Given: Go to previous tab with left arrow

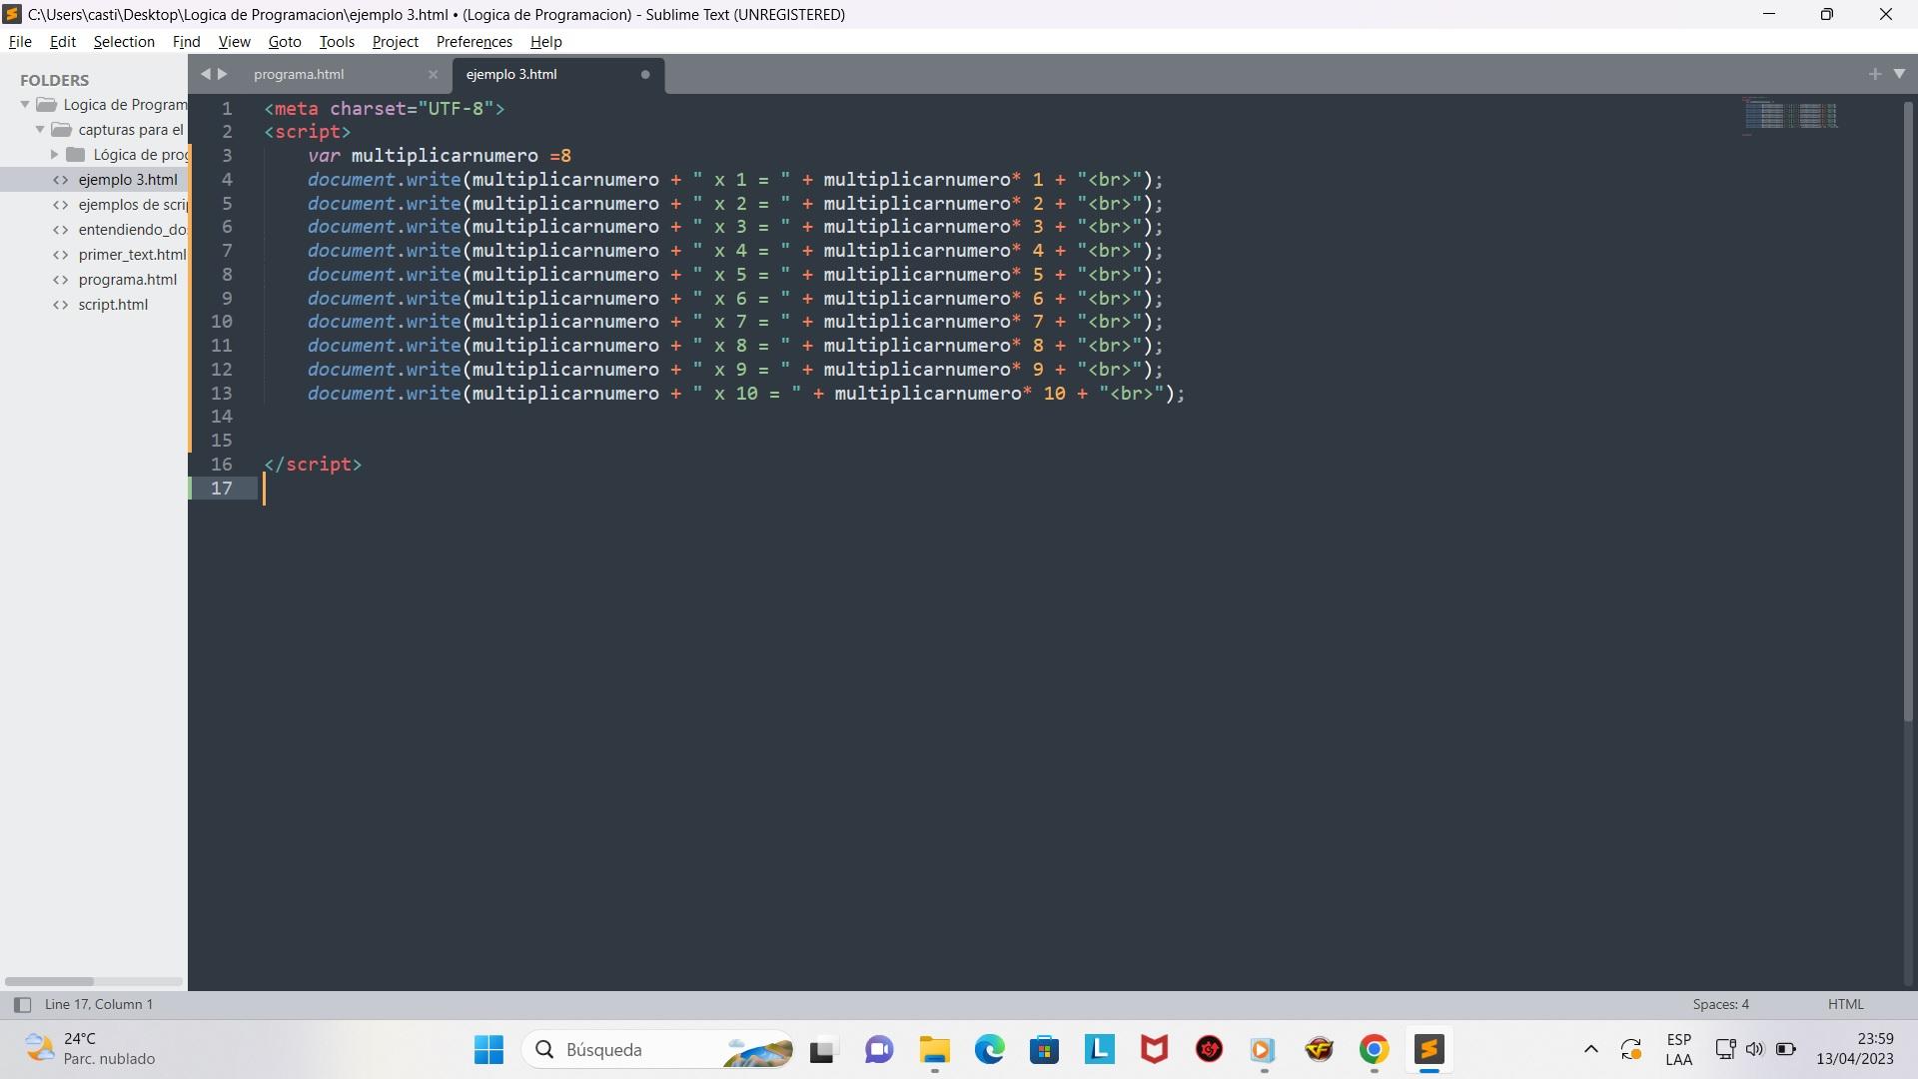Looking at the screenshot, I should pyautogui.click(x=206, y=74).
